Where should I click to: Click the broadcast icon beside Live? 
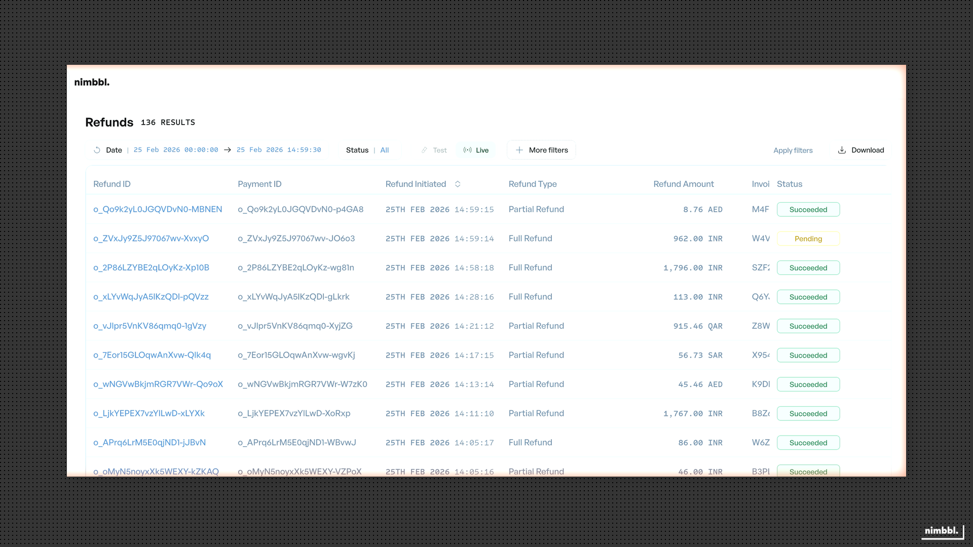pyautogui.click(x=467, y=150)
